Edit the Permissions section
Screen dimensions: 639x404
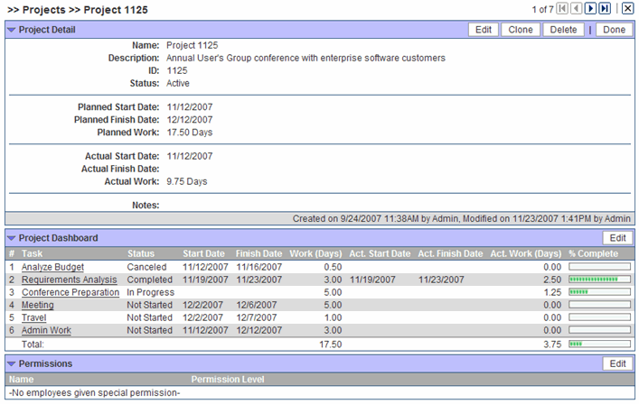pos(617,363)
